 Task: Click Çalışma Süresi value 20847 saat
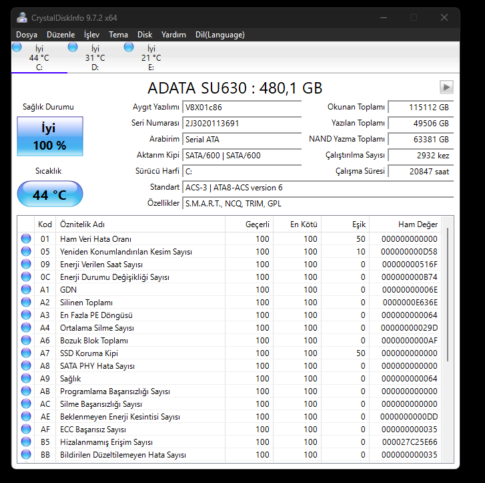tap(421, 172)
